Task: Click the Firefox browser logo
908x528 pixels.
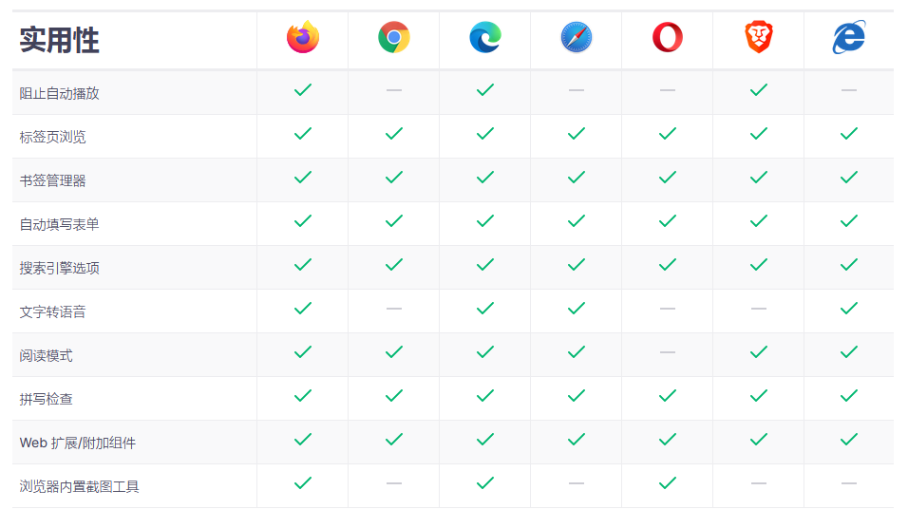Action: pos(303,38)
